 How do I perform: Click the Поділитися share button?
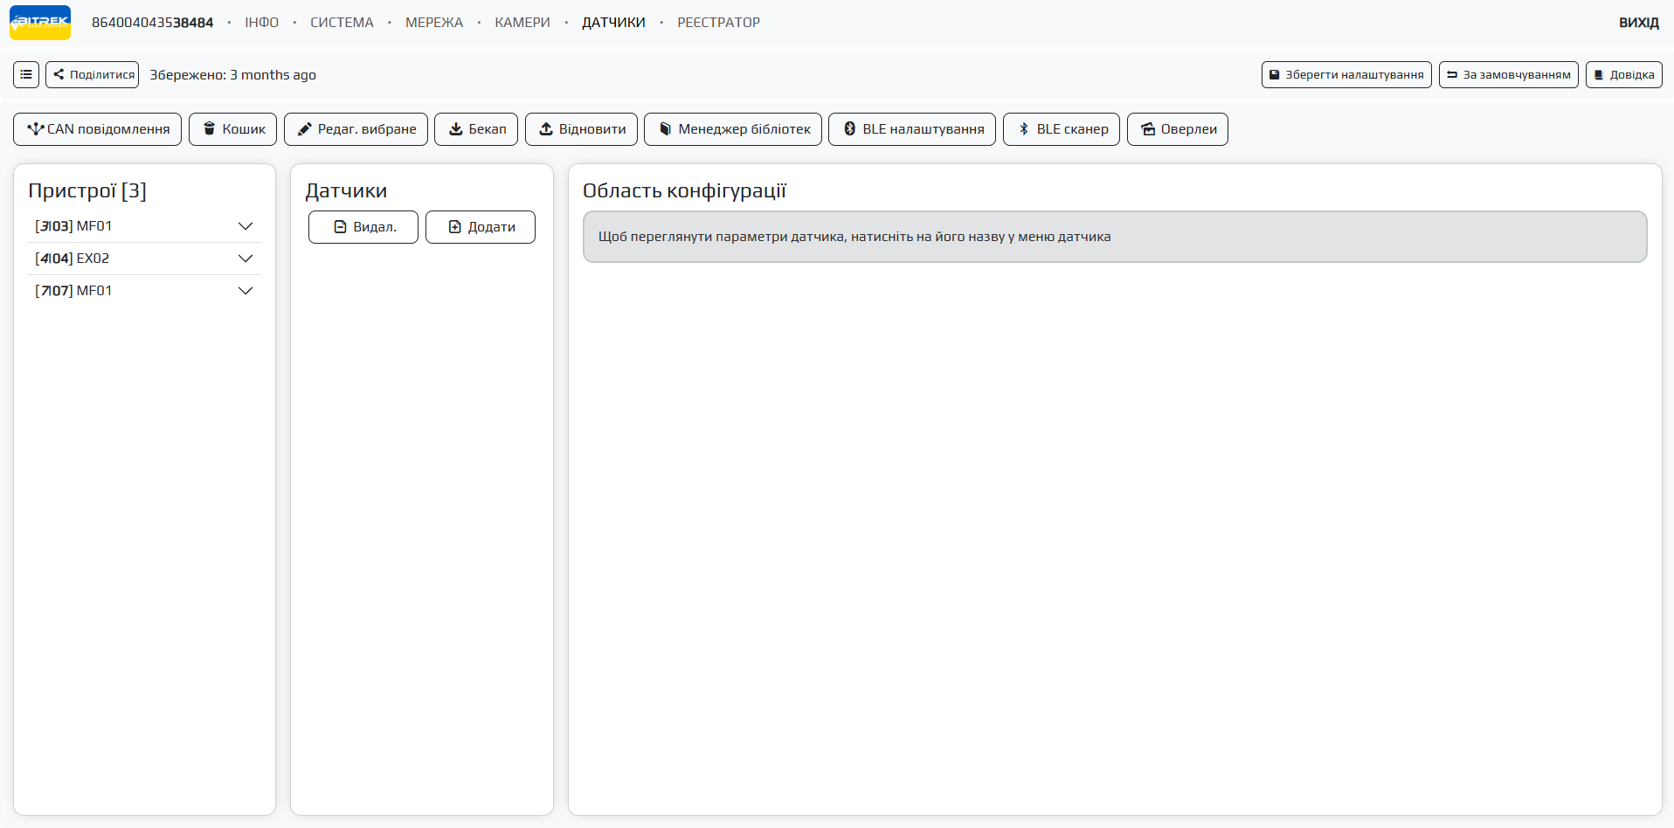click(93, 75)
